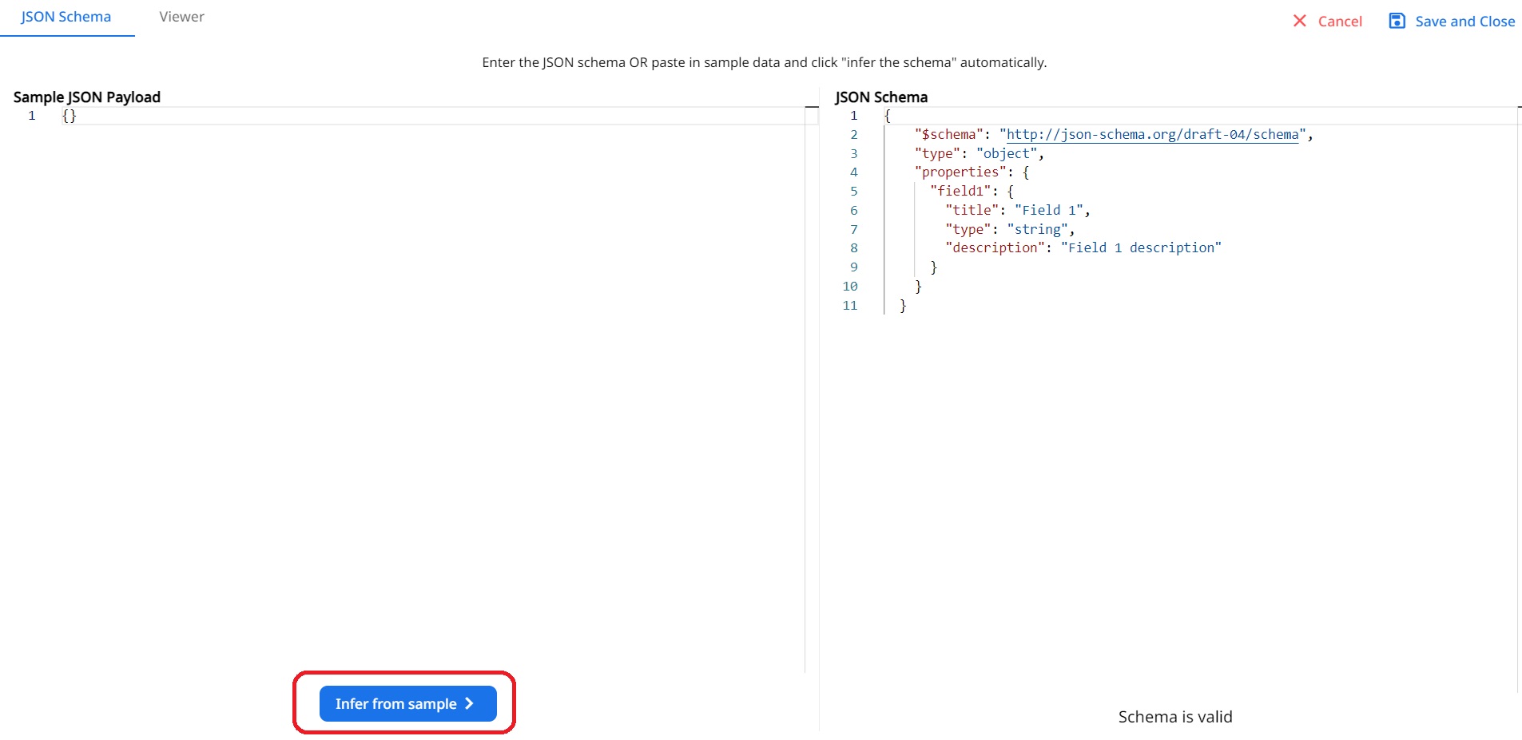Click the Infer from sample button
Viewport: 1522px width, 740px height.
pos(408,703)
